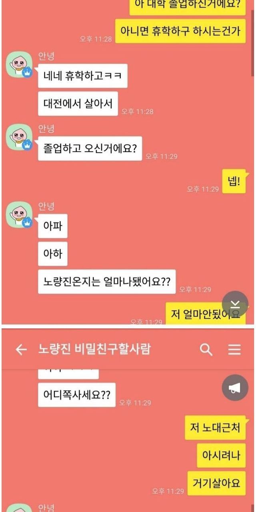Click the scrollbar at the top right edge
Image resolution: width=256 pixels, height=512 pixels.
(252, 38)
